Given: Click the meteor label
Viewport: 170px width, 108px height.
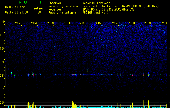Looking at the screenshot, I should 38,8.
